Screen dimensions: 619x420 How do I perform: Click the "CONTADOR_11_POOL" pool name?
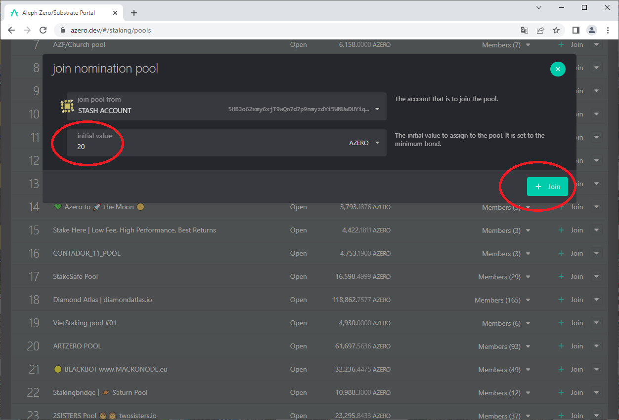pyautogui.click(x=87, y=253)
